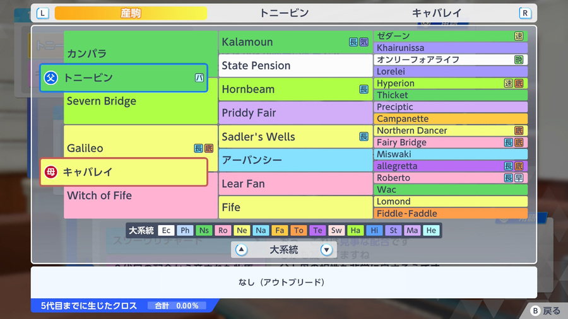Select the Ph lineage swatch
The image size is (568, 319).
point(185,230)
